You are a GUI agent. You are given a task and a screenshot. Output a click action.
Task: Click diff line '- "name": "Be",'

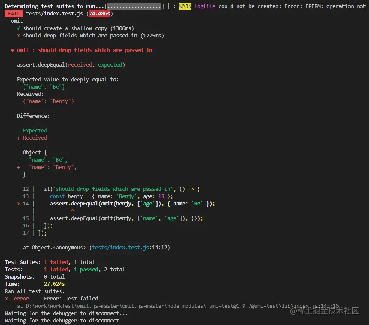[x=43, y=159]
